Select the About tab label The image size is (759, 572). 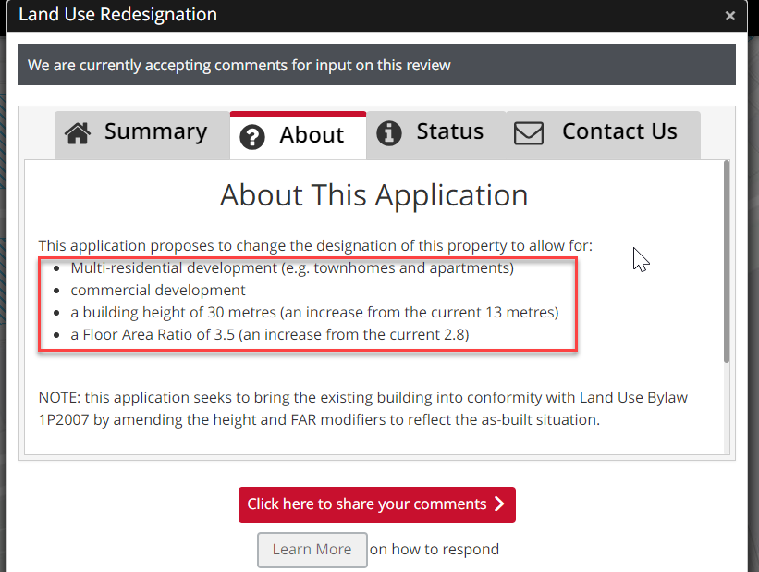pyautogui.click(x=312, y=136)
